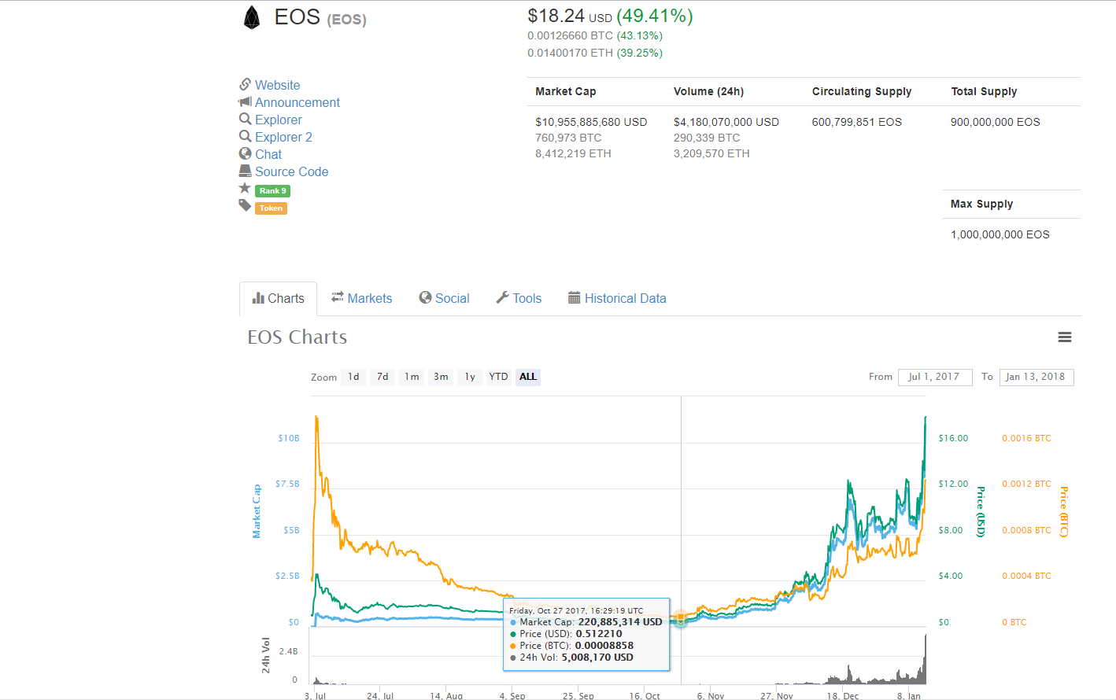Set chart zoom to ALL
The image size is (1116, 700).
coord(528,377)
